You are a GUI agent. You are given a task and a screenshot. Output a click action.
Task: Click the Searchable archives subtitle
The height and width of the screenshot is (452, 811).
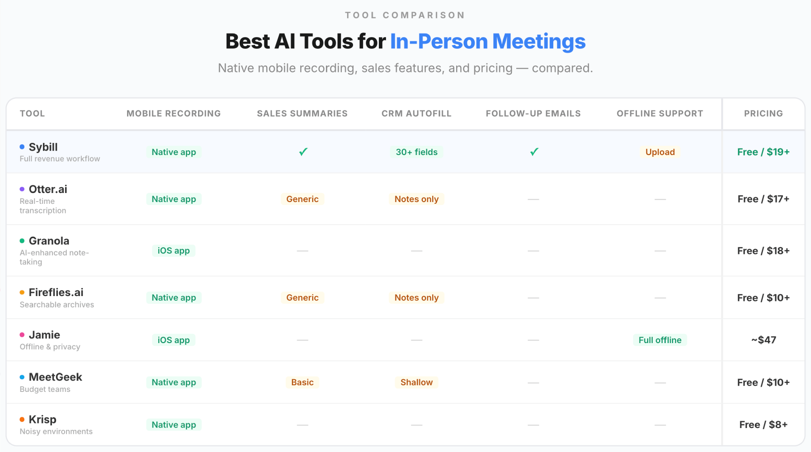(x=57, y=305)
